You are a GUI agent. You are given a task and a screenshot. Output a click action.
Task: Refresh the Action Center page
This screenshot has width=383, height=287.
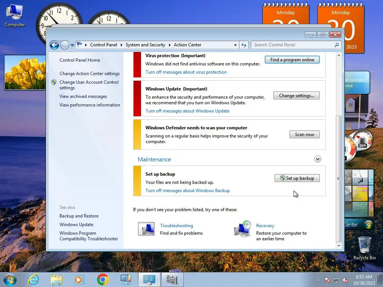pos(244,45)
